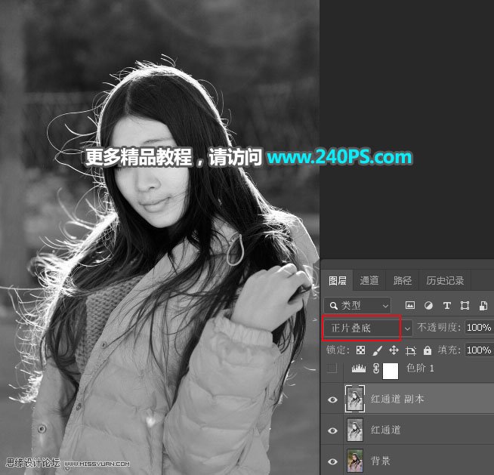
Task: Select the 色阶 1 layer name
Action: [x=420, y=368]
